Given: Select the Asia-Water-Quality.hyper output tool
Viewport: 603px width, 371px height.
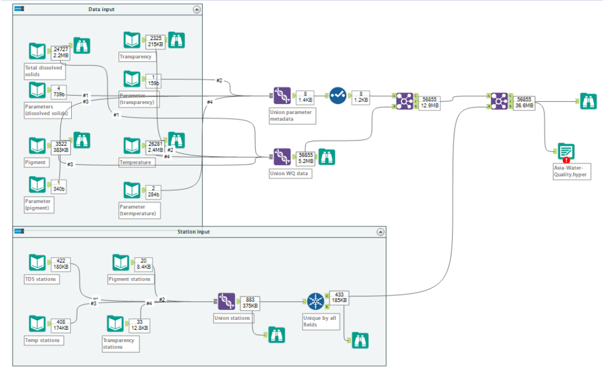Looking at the screenshot, I should pyautogui.click(x=566, y=151).
